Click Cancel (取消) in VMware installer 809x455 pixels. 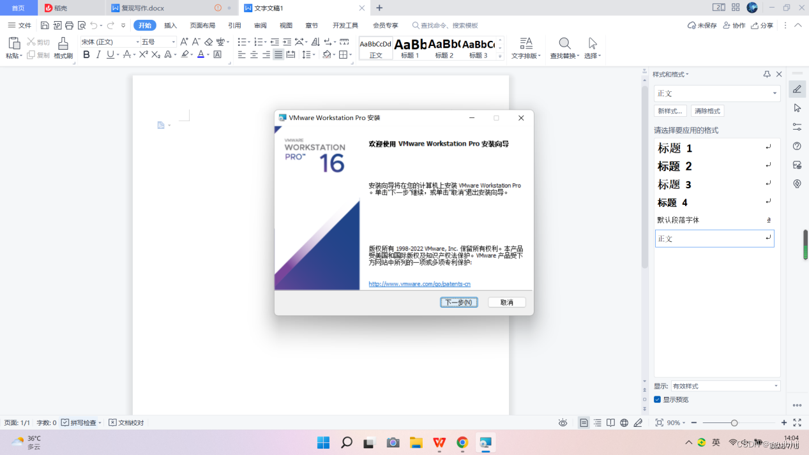click(x=507, y=302)
